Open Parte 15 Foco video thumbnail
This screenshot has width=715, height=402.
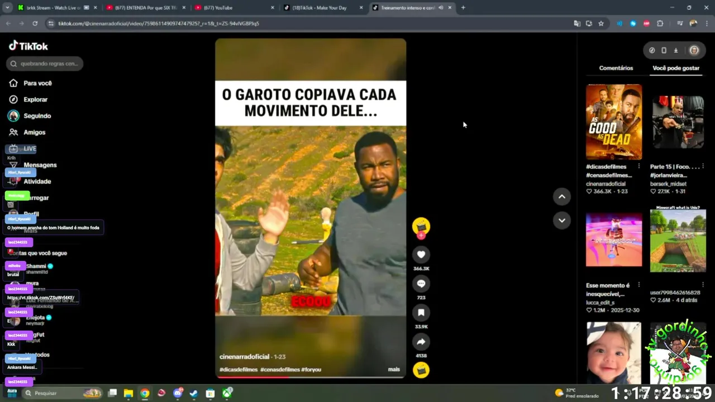point(678,122)
